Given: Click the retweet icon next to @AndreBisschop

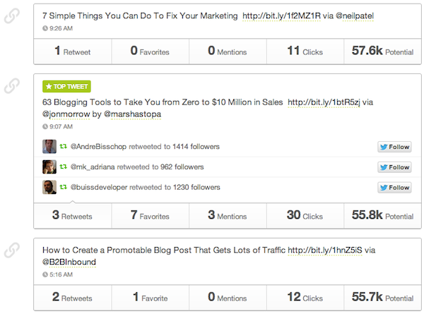Looking at the screenshot, I should [x=63, y=147].
